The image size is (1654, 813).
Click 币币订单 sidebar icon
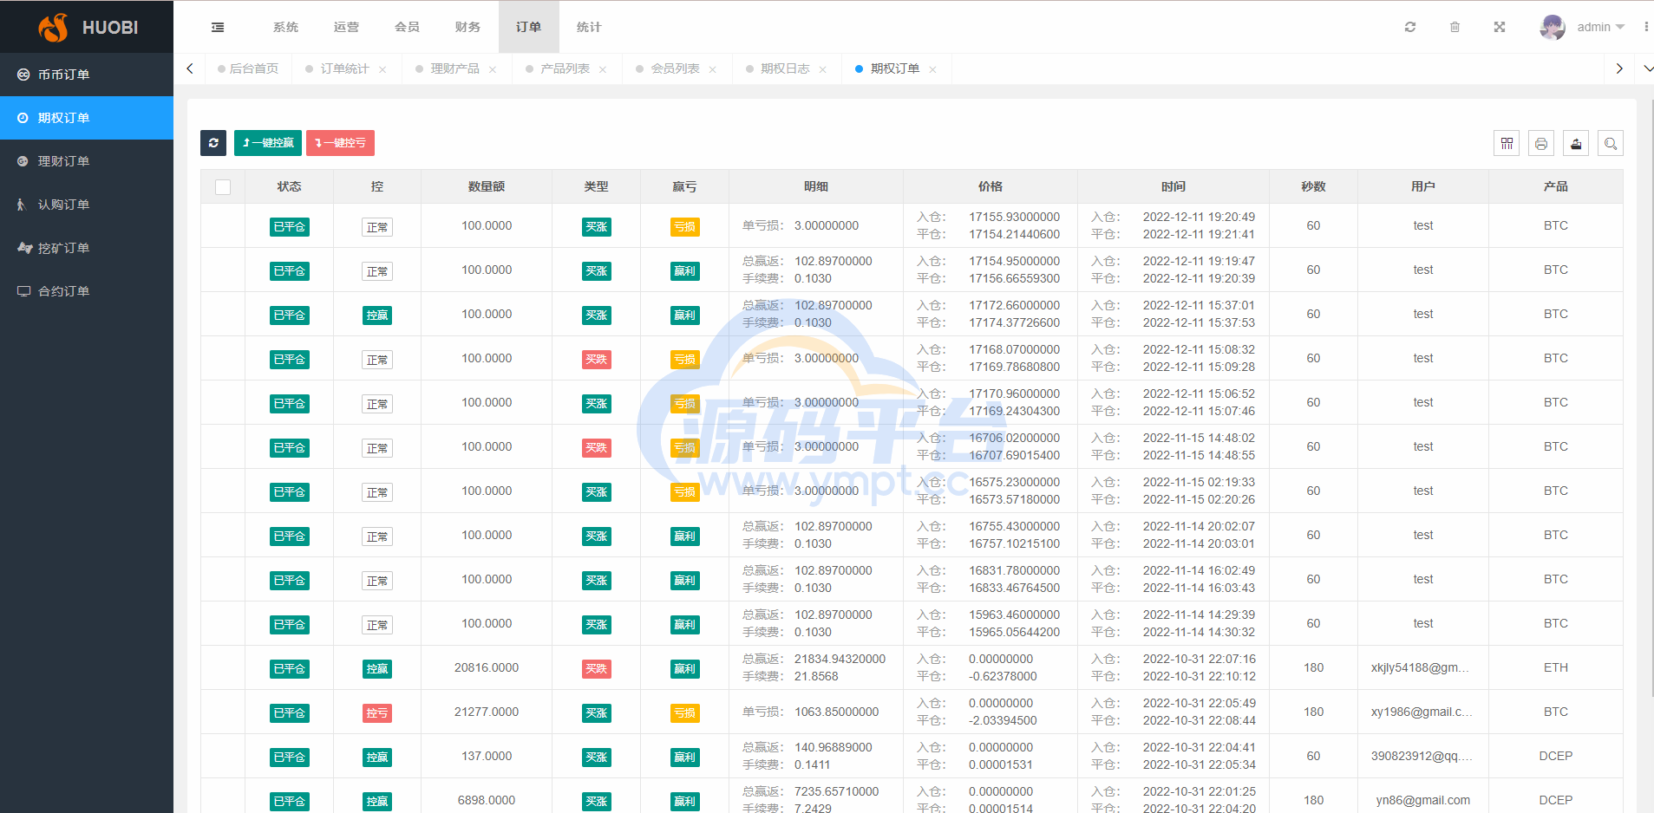coord(23,75)
